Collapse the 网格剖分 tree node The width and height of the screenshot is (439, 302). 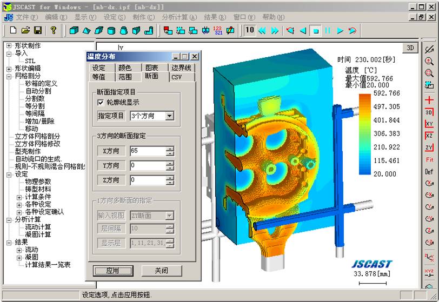[9, 76]
